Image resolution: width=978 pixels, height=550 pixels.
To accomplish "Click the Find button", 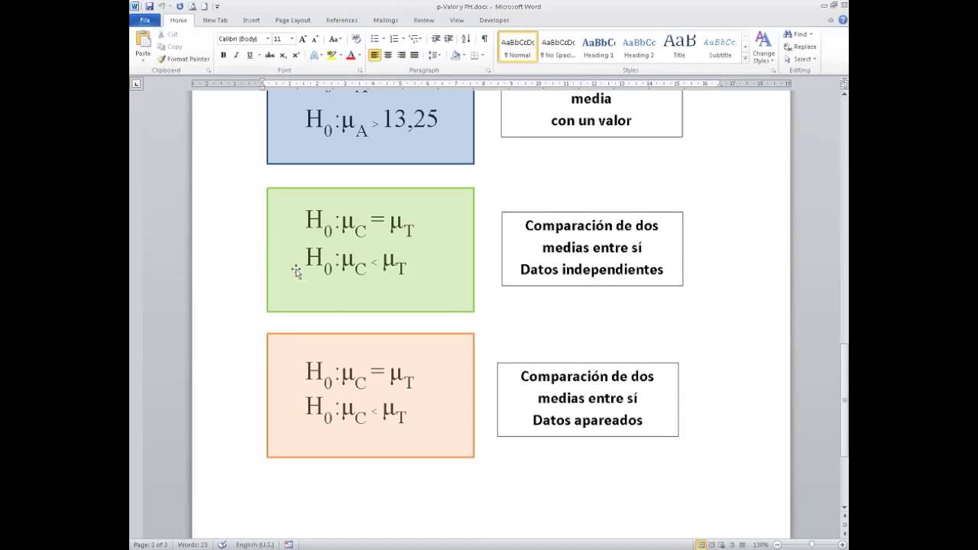I will pos(797,34).
